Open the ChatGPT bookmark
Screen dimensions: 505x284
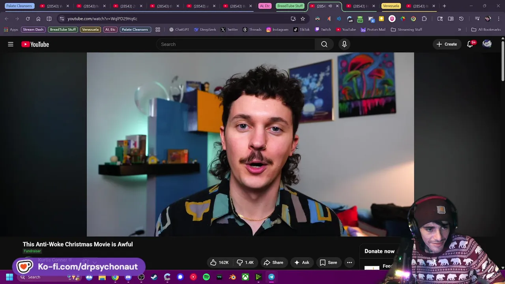pos(179,30)
